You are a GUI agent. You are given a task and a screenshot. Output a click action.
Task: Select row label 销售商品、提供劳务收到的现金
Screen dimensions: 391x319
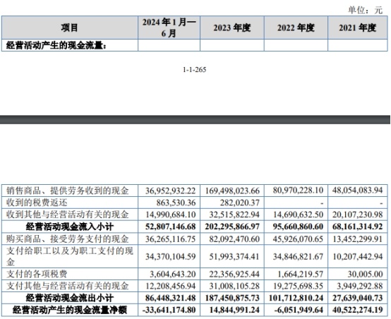[x=67, y=191]
